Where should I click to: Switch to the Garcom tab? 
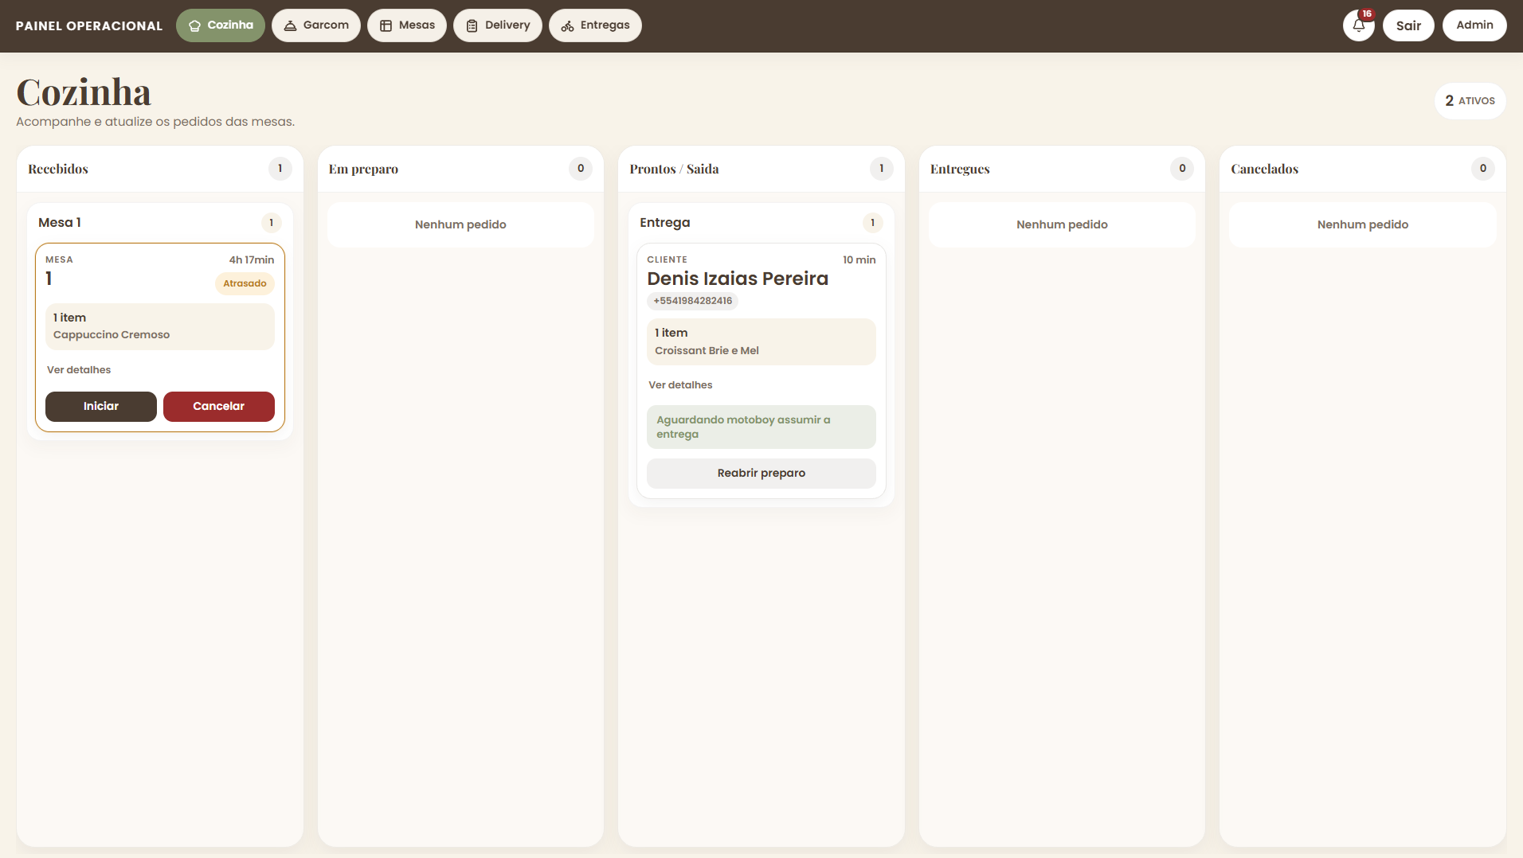click(315, 25)
